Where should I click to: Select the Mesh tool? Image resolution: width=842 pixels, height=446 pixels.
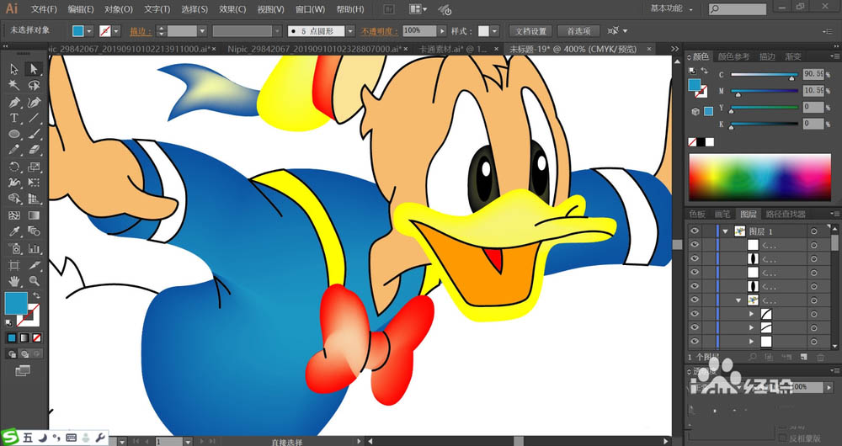point(14,215)
